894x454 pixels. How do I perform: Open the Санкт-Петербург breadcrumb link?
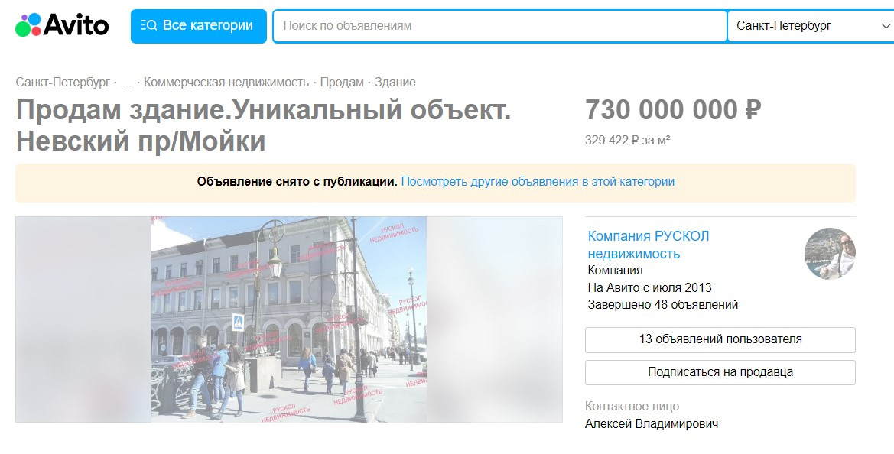tap(63, 82)
